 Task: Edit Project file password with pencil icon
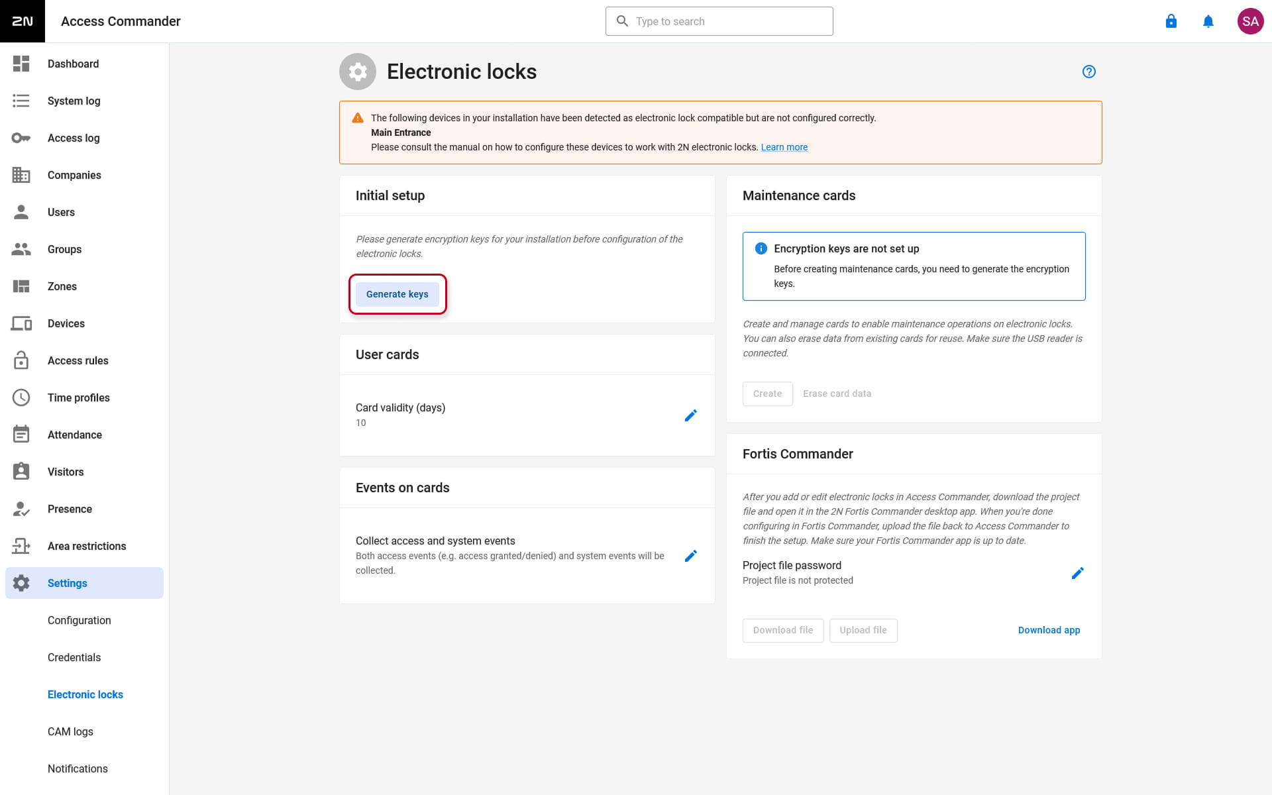1078,573
